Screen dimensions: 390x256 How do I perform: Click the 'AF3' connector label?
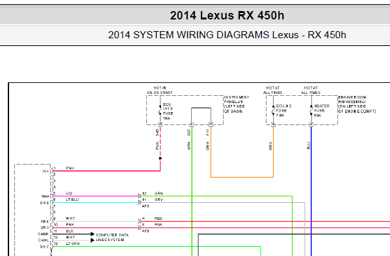[x=146, y=206]
